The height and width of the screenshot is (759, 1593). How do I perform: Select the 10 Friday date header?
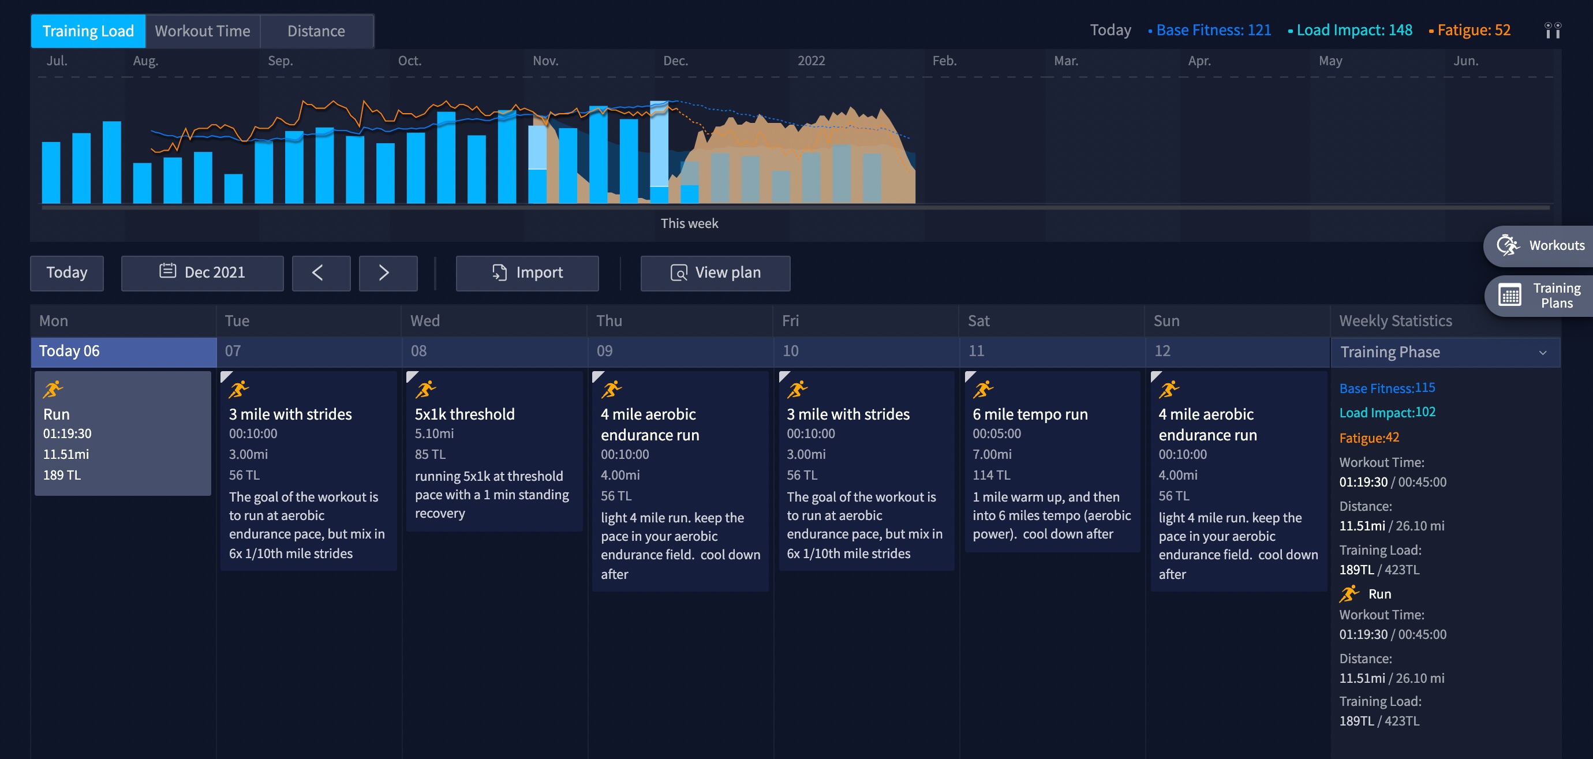(867, 352)
